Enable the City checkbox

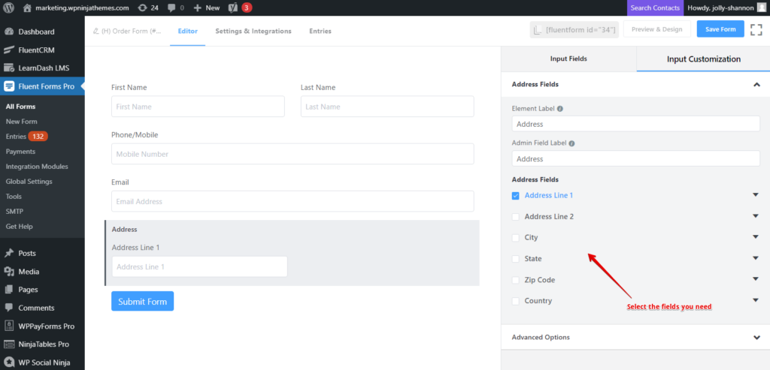tap(516, 238)
